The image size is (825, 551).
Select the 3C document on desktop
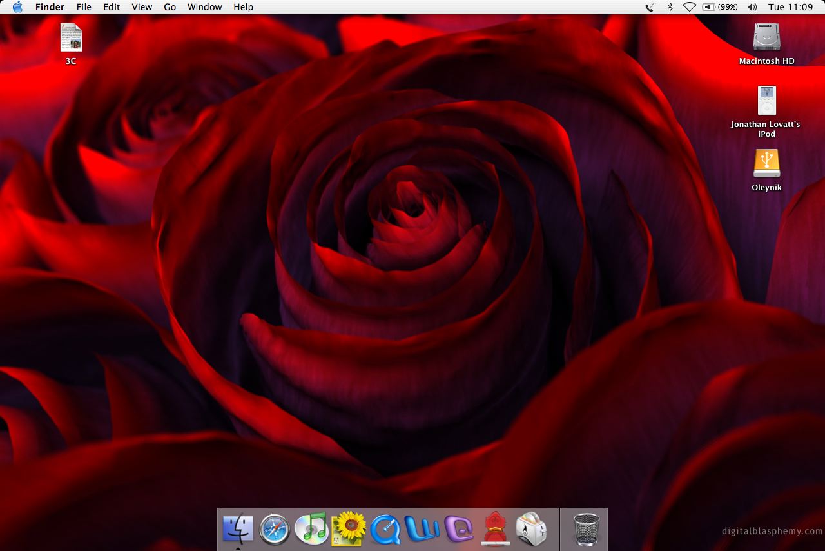tap(71, 37)
